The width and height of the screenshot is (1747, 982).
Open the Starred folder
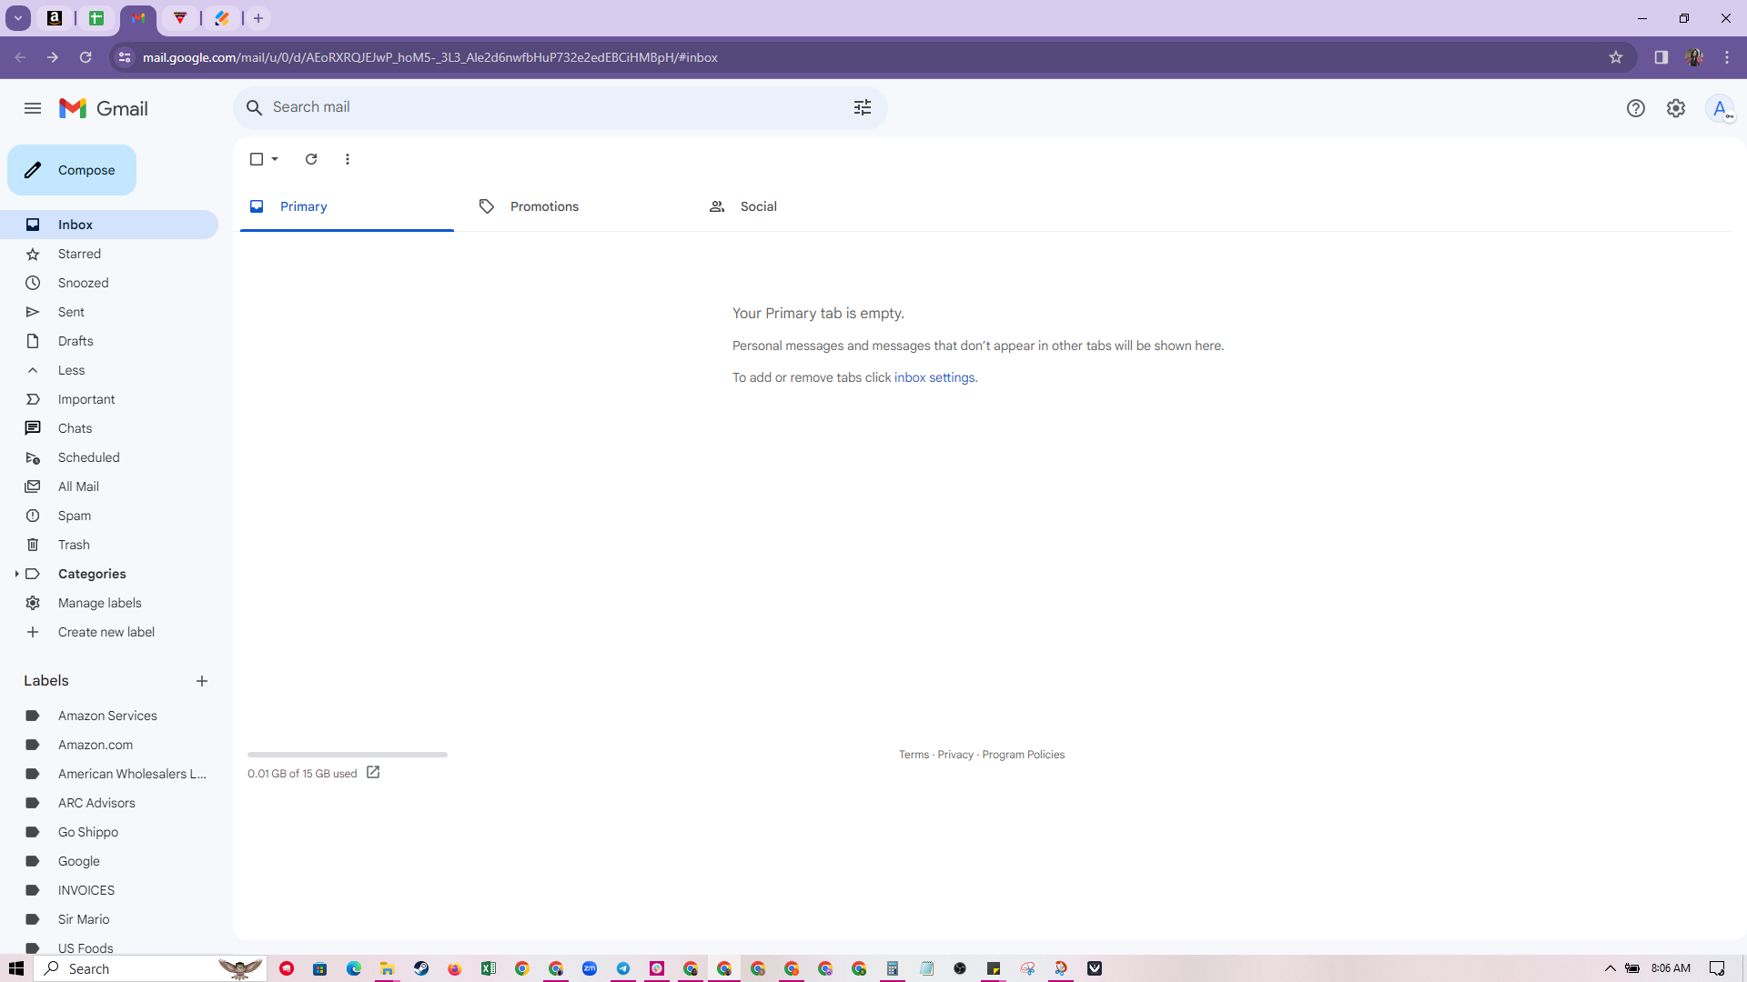109,254
